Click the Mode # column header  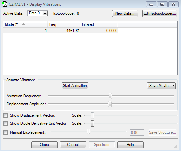[25, 24]
